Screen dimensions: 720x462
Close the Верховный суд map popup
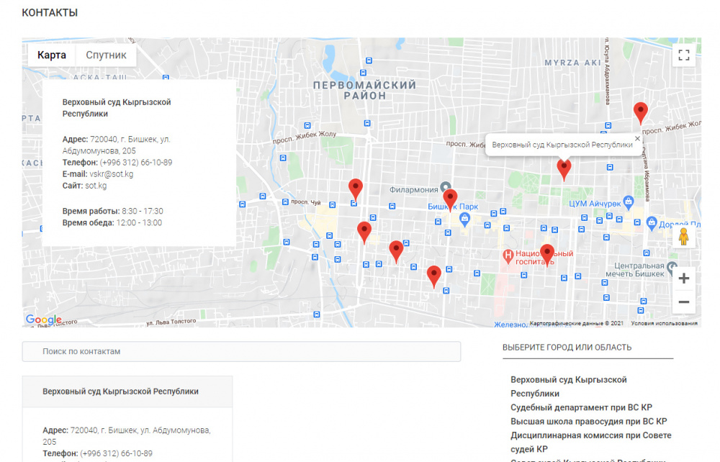point(637,139)
